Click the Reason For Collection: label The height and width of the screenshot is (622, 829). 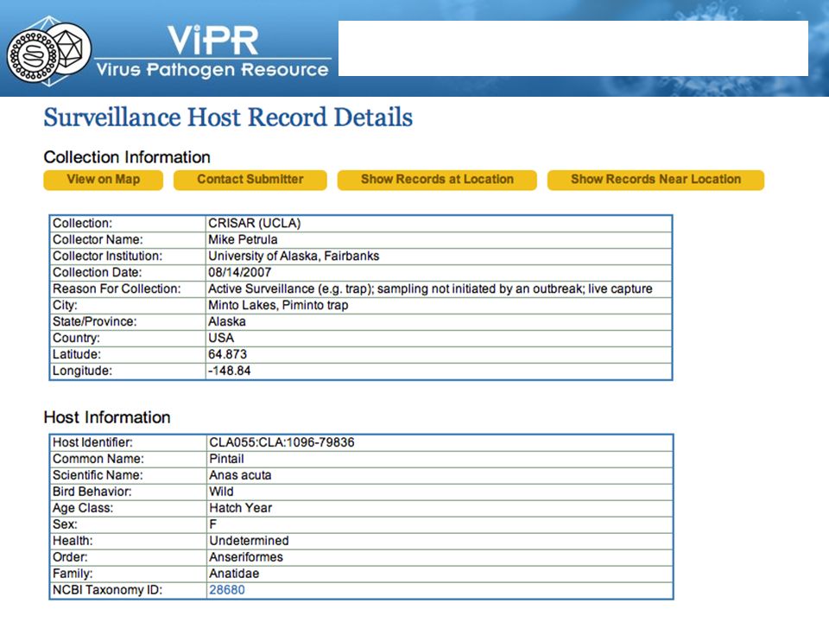click(x=117, y=289)
